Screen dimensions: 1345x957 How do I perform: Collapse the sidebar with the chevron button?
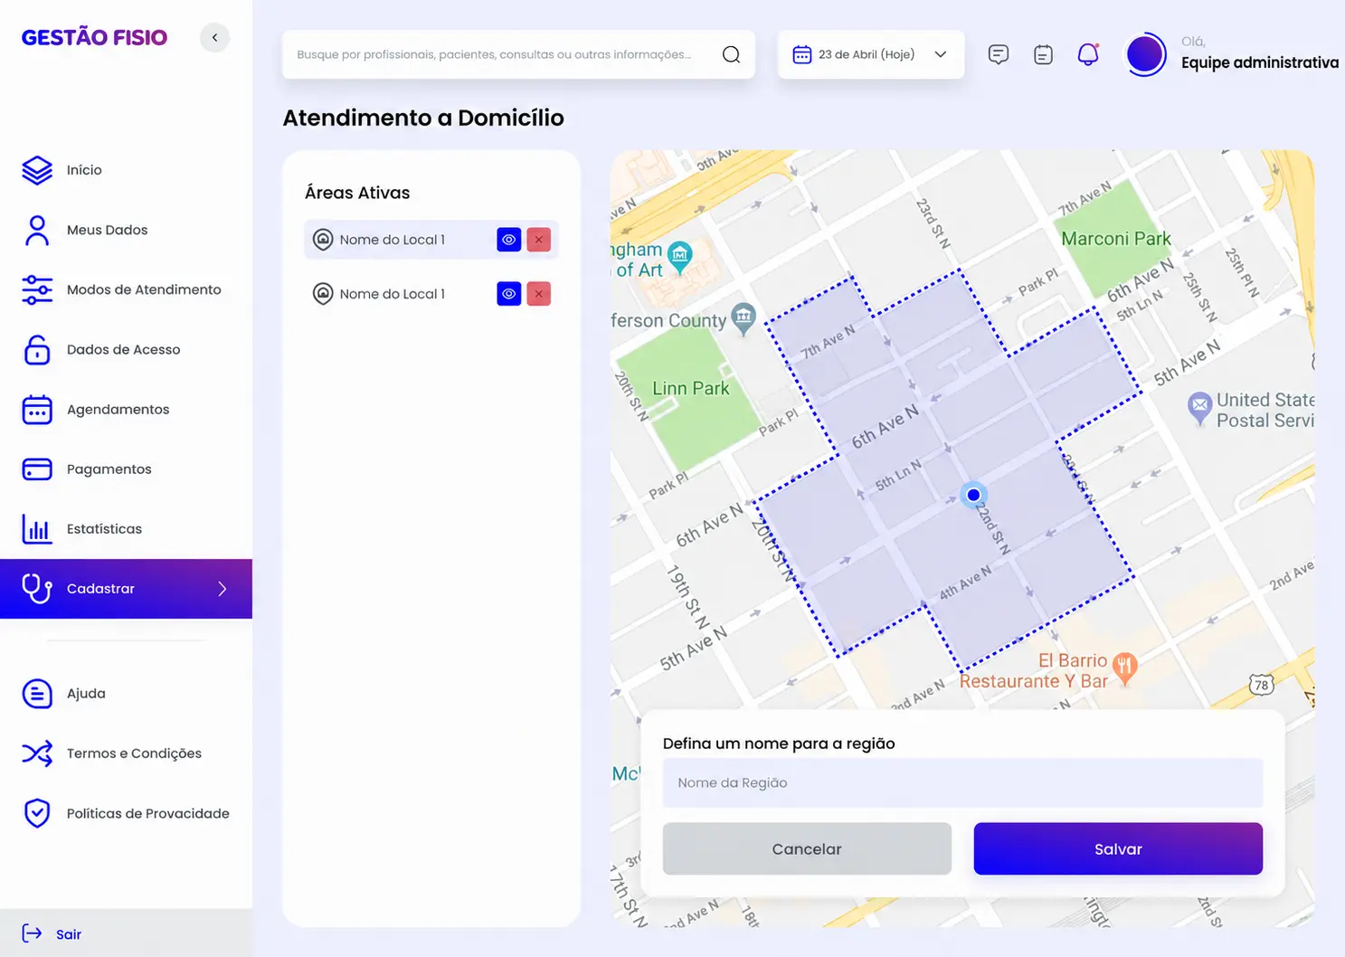point(214,37)
